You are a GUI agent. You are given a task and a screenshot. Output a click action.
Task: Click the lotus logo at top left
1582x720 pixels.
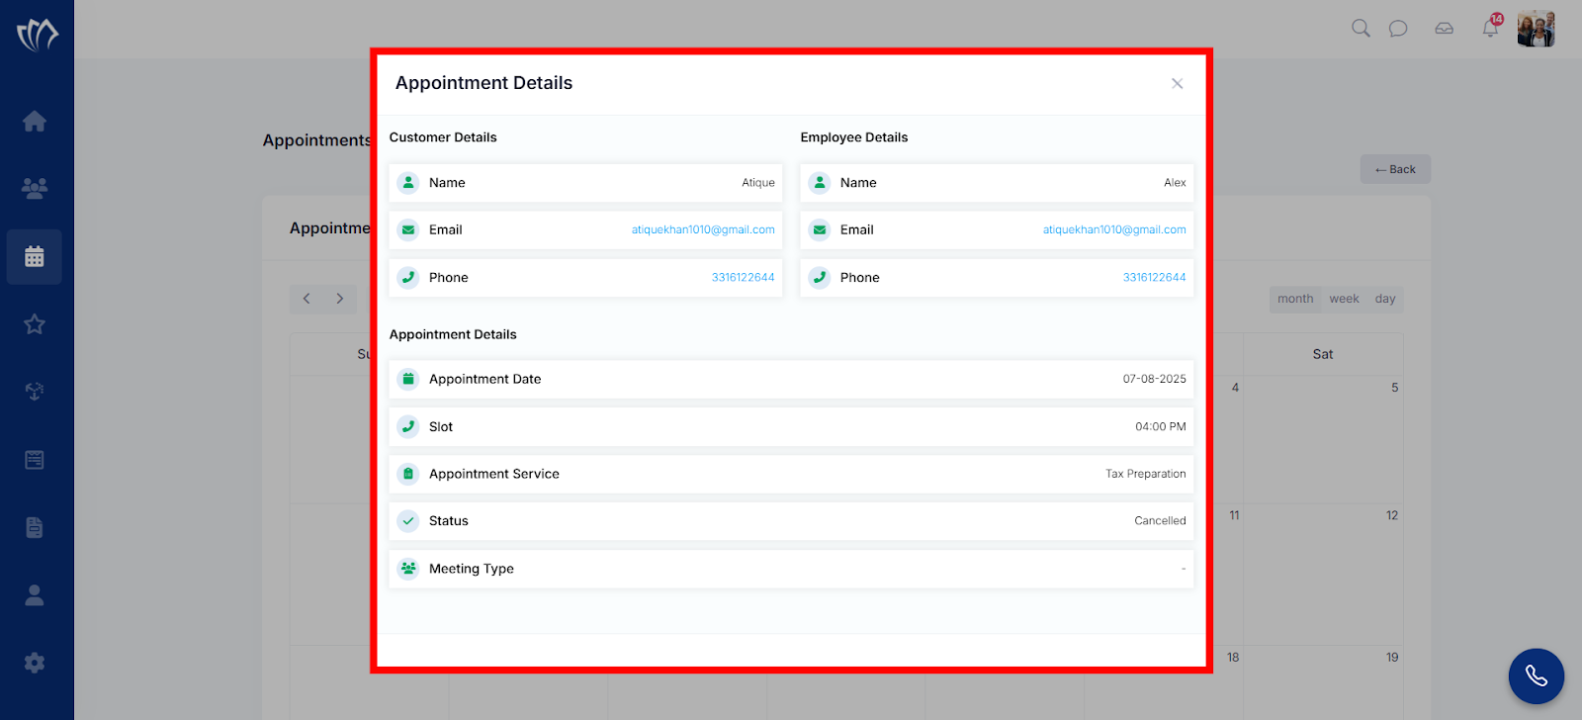click(x=38, y=35)
